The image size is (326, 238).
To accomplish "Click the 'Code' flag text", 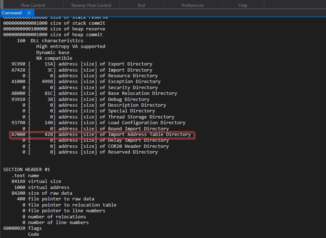I will pyautogui.click(x=33, y=234).
